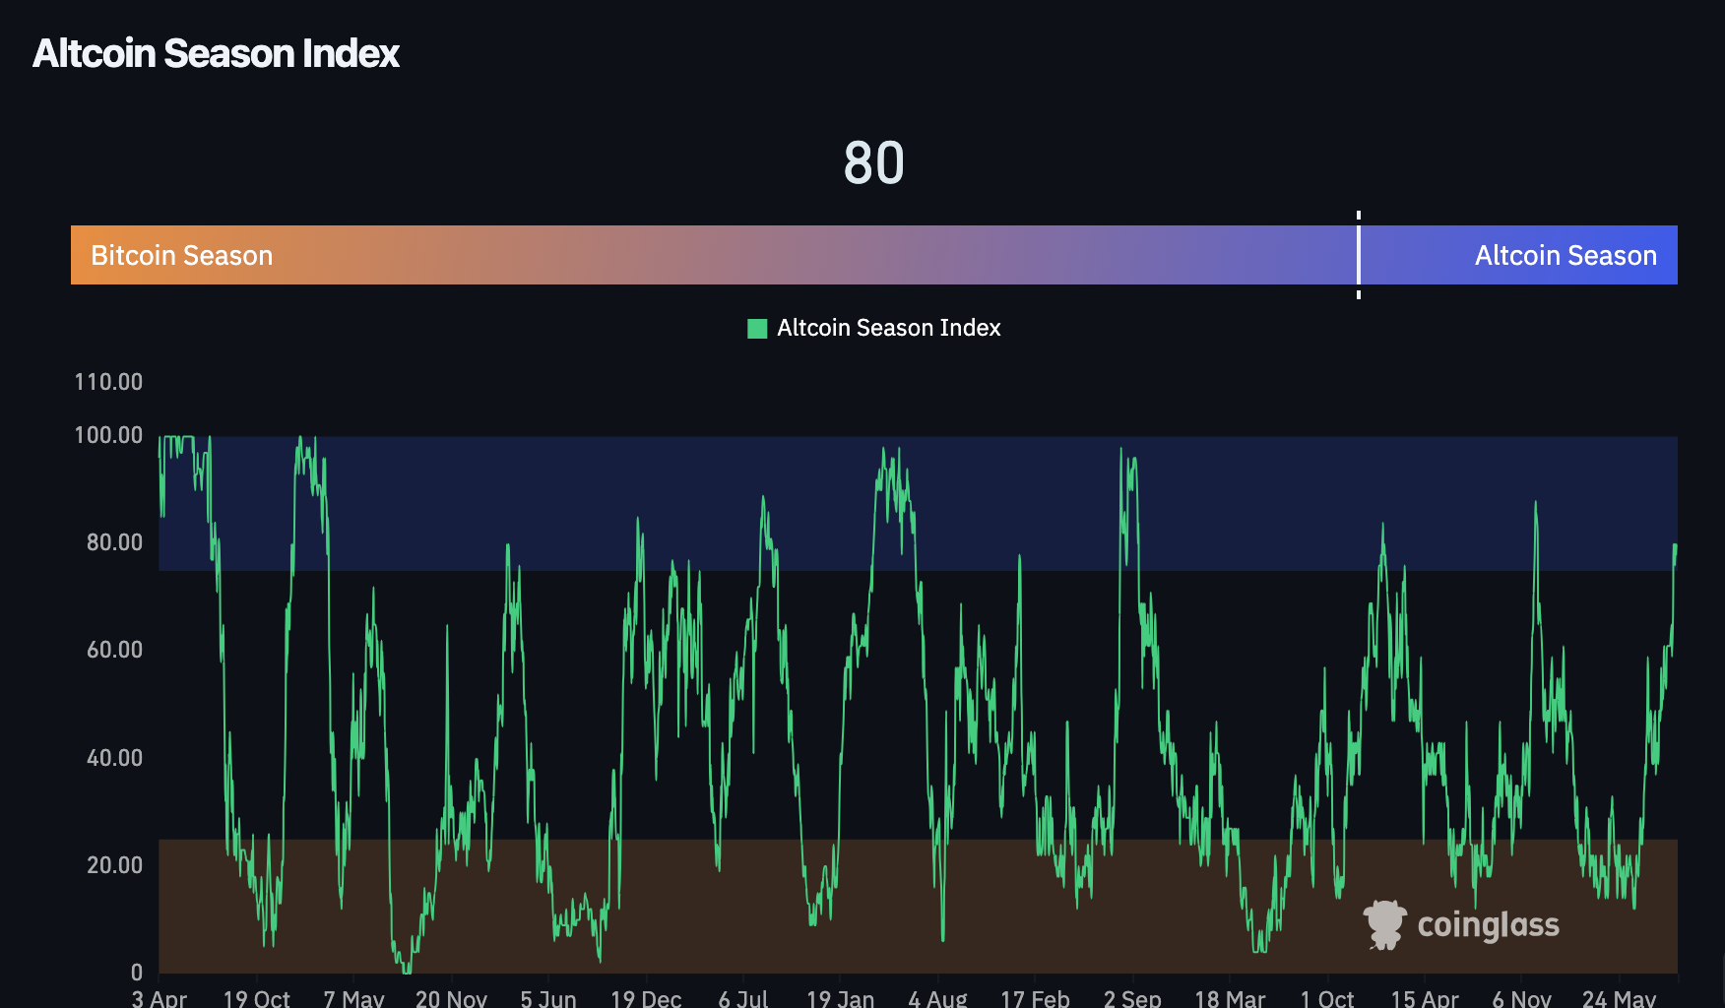This screenshot has height=1008, width=1725.
Task: Click the 110.00 y-axis label
Action: [x=108, y=382]
